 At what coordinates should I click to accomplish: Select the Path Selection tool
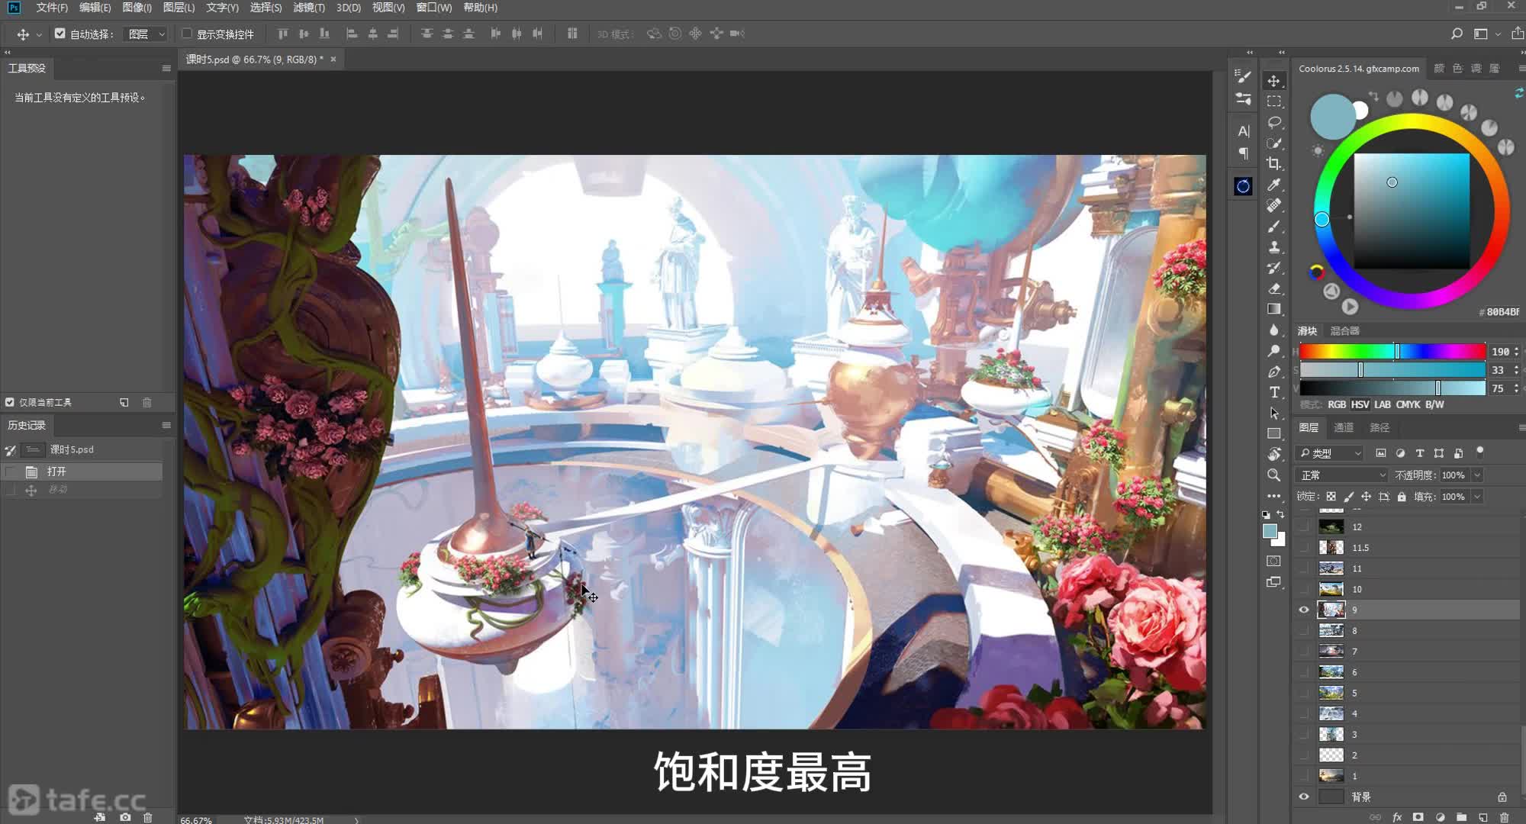tap(1273, 413)
